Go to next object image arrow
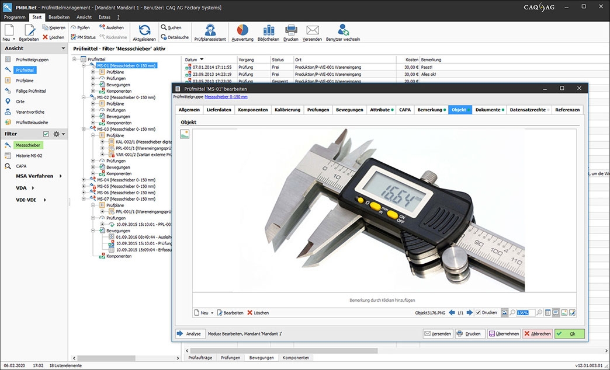 coord(469,313)
